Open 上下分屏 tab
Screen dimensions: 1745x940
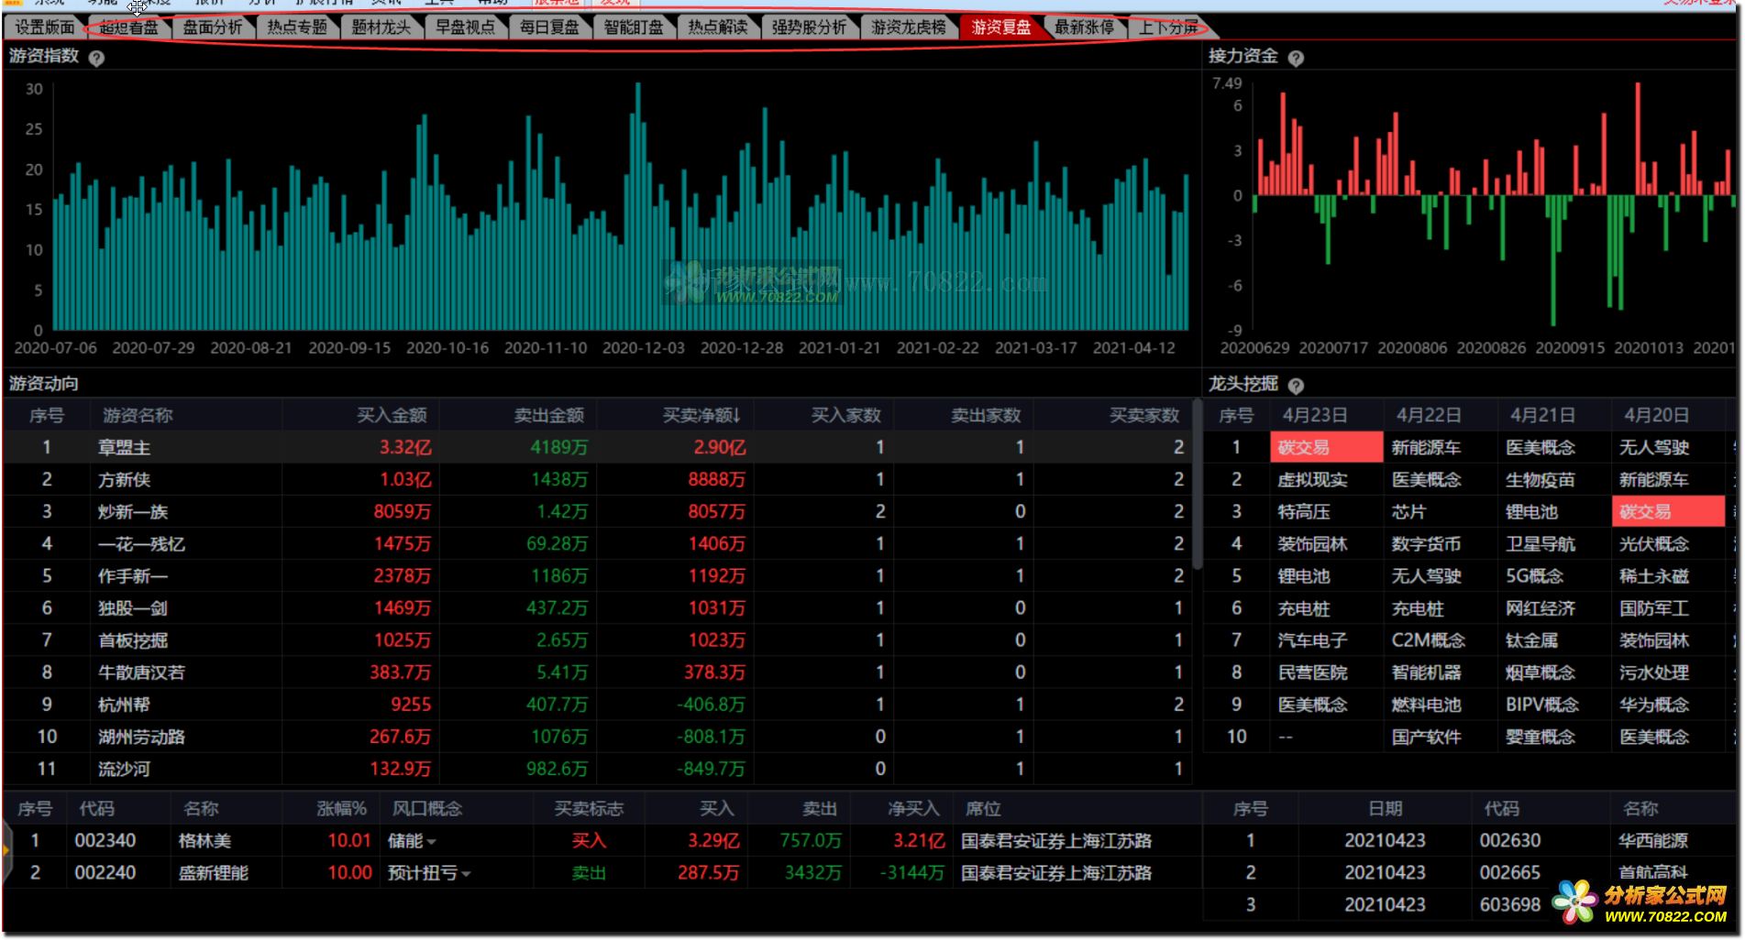coord(1168,27)
